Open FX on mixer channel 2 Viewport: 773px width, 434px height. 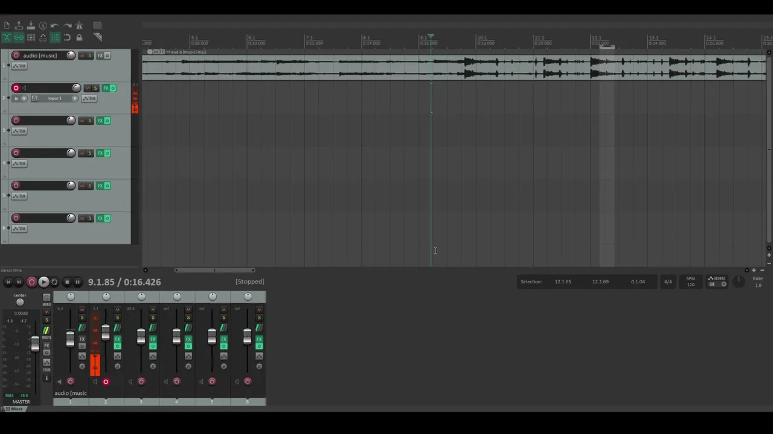118,339
